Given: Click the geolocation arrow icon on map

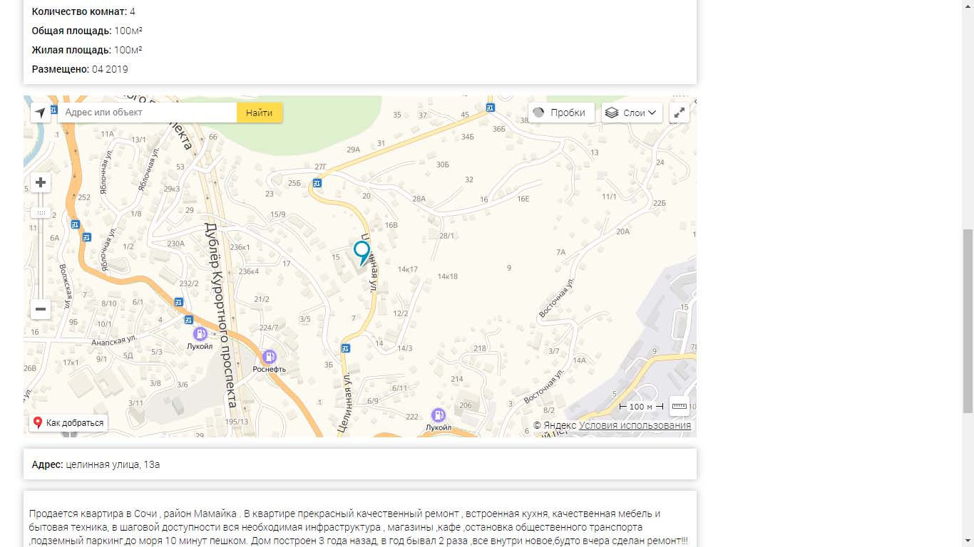Looking at the screenshot, I should (x=41, y=113).
